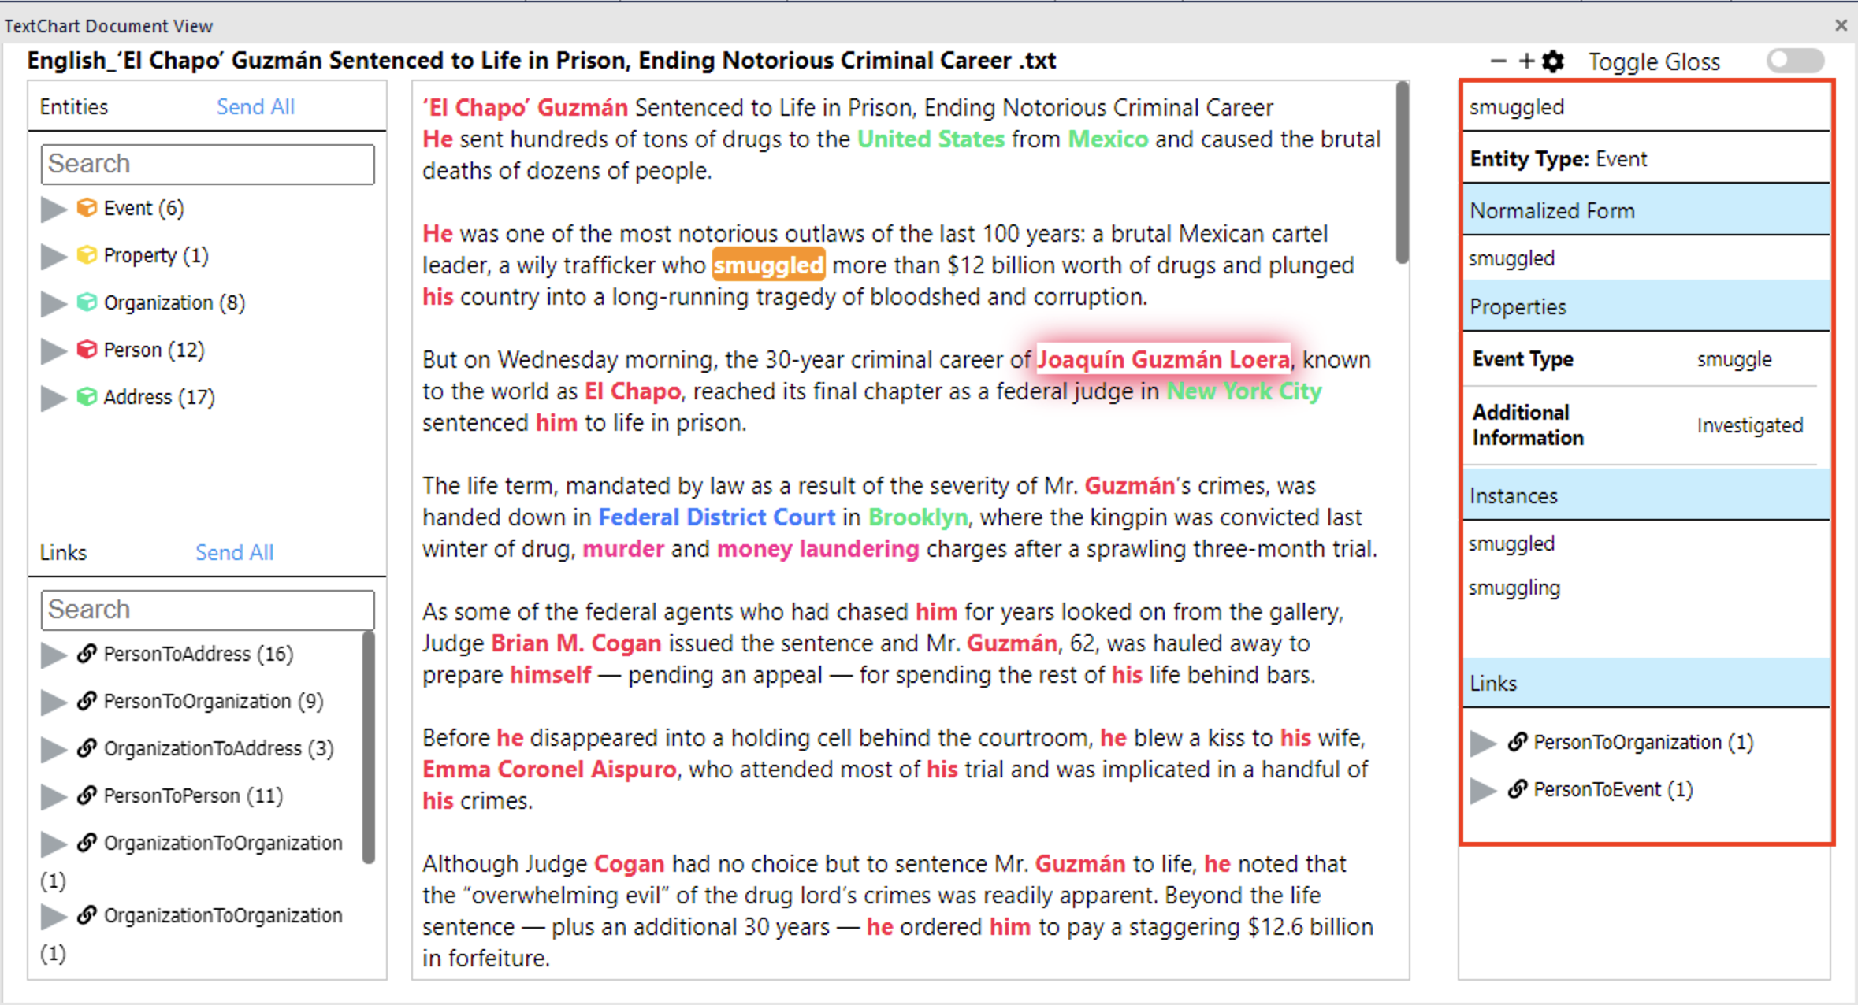Click 'murder' event entity in text
1858x1005 pixels.
point(622,549)
